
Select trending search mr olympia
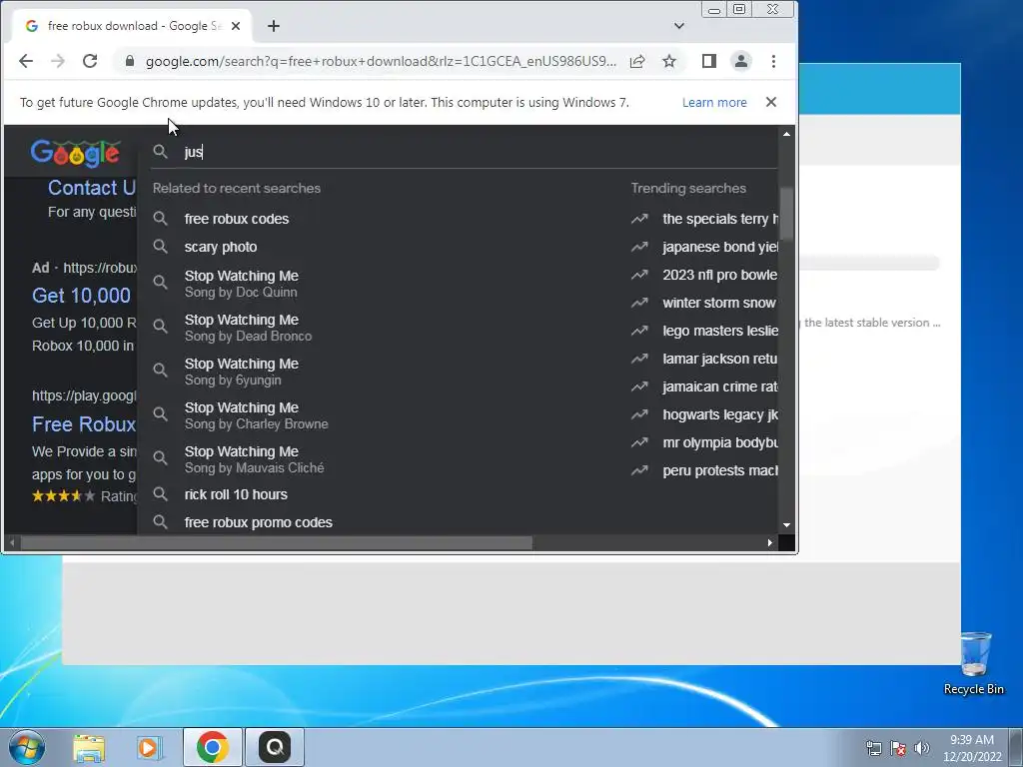tap(720, 443)
